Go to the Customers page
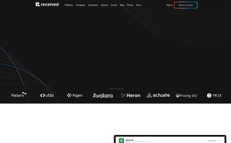Viewport: 231px width, 143px height. coord(93,5)
